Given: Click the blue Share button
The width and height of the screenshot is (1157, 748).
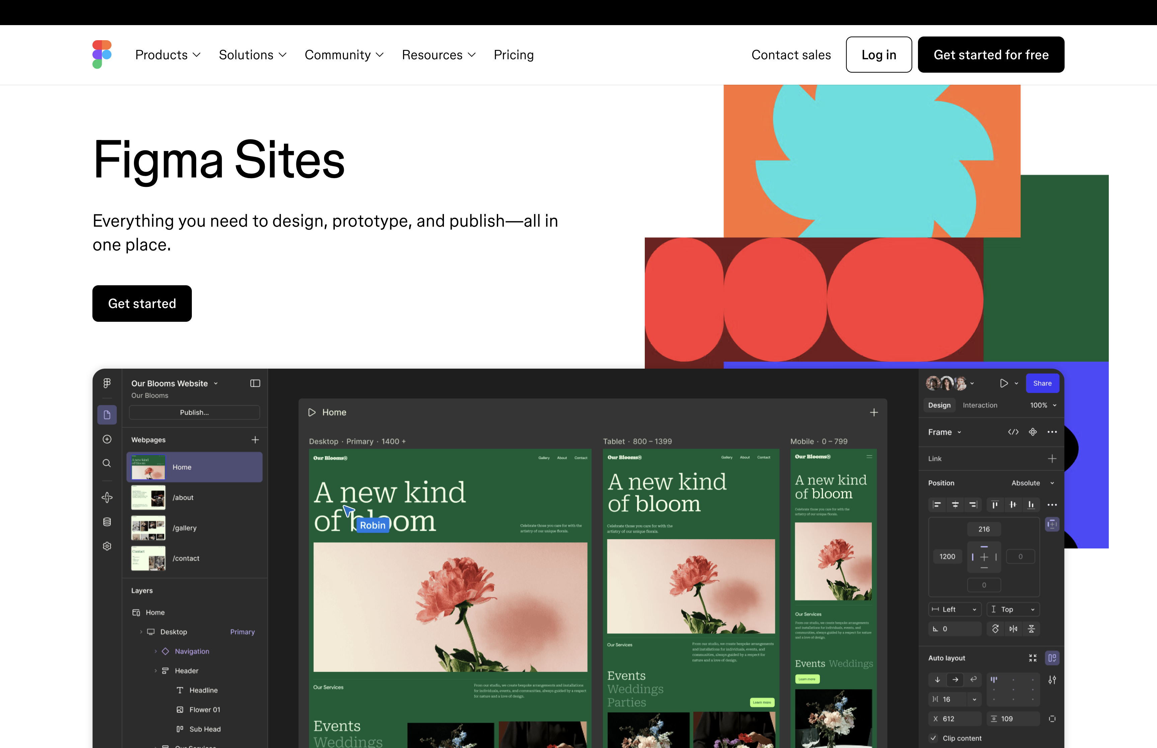Looking at the screenshot, I should (1042, 383).
